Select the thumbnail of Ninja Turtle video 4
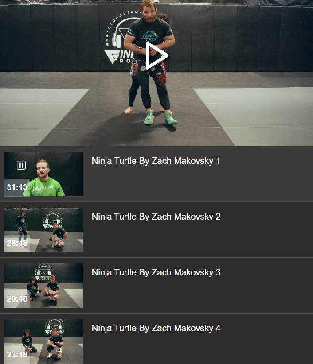The image size is (313, 364). (x=43, y=341)
